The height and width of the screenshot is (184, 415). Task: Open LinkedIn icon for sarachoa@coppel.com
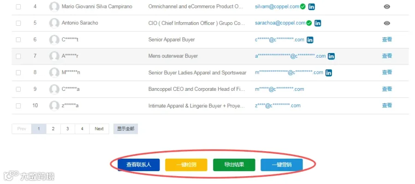(x=318, y=24)
